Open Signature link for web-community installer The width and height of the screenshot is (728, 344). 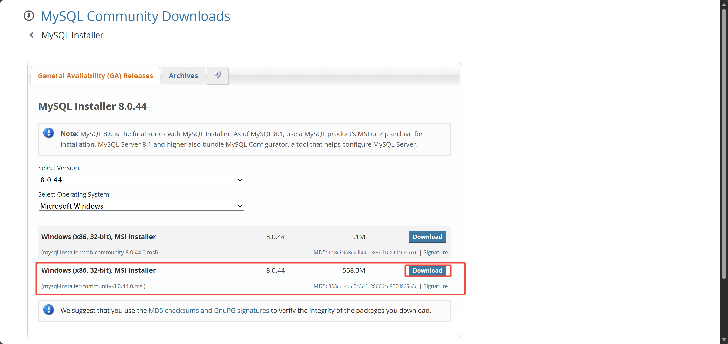point(435,252)
